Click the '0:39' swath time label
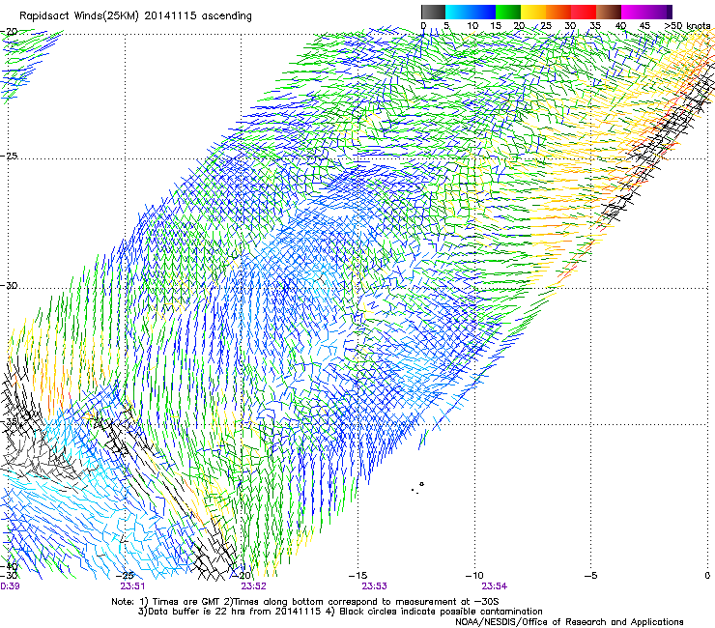This screenshot has height=628, width=715. tap(10, 586)
